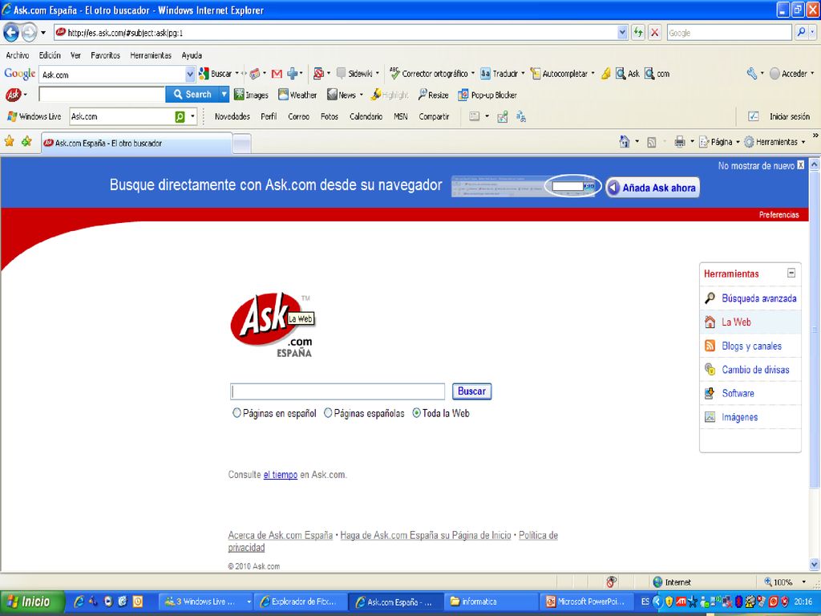The width and height of the screenshot is (821, 616).
Task: Click the Internet zone globe in status bar
Action: (x=658, y=582)
